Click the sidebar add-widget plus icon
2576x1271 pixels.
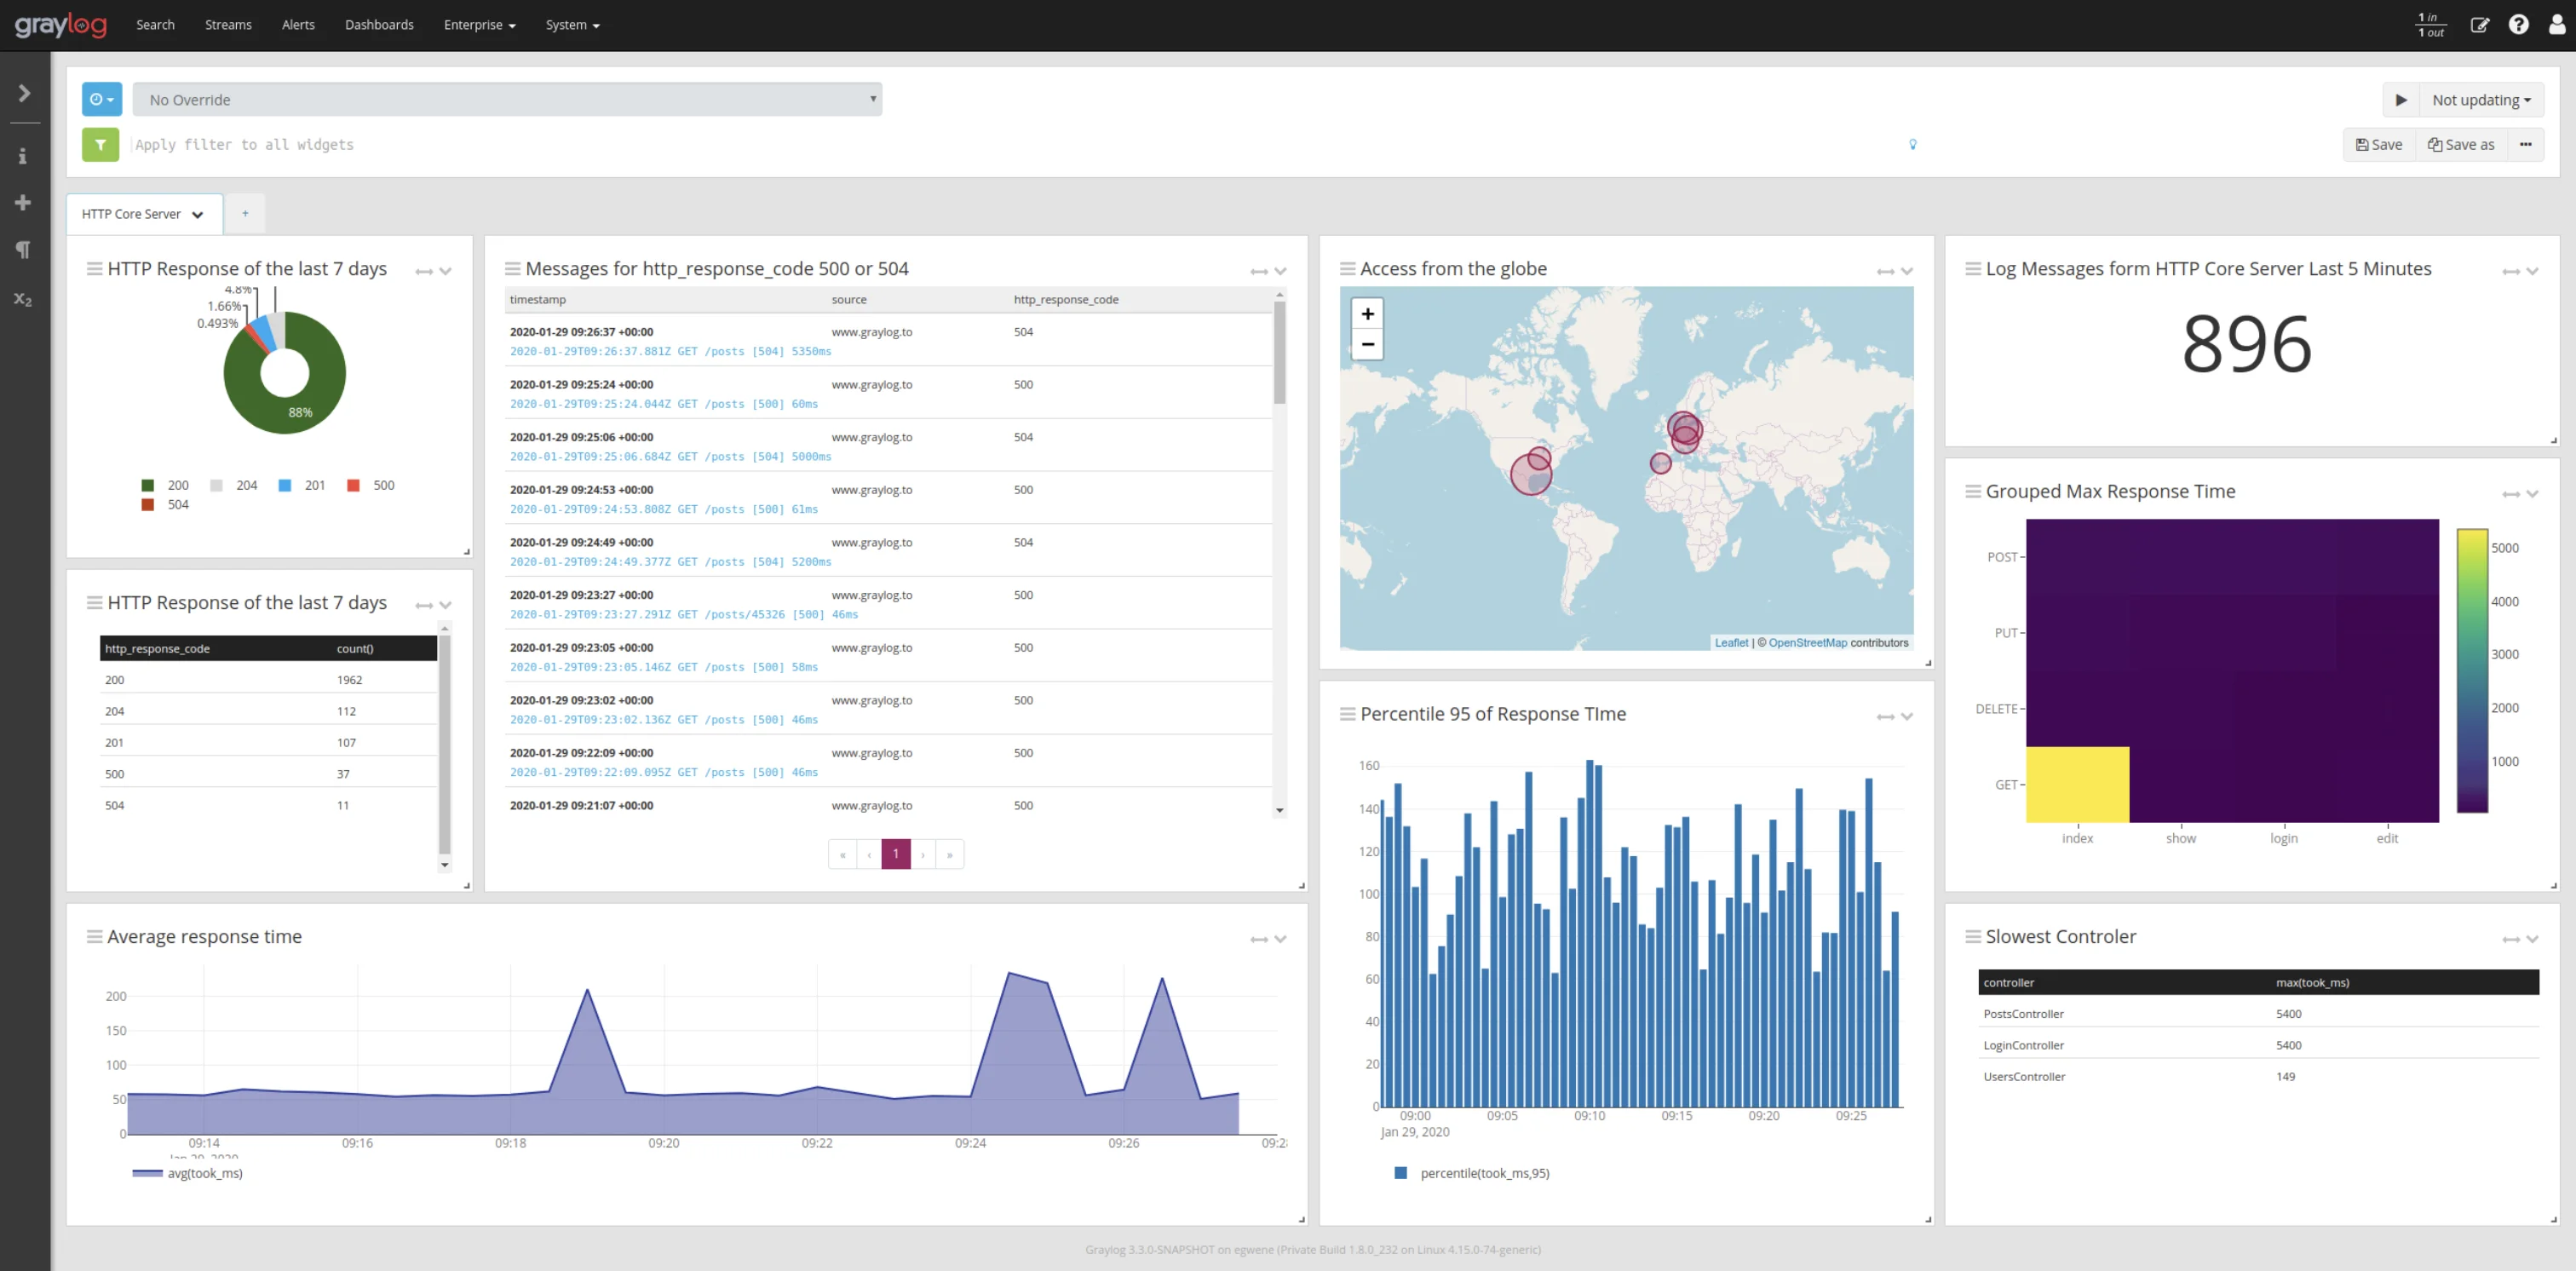tap(23, 202)
